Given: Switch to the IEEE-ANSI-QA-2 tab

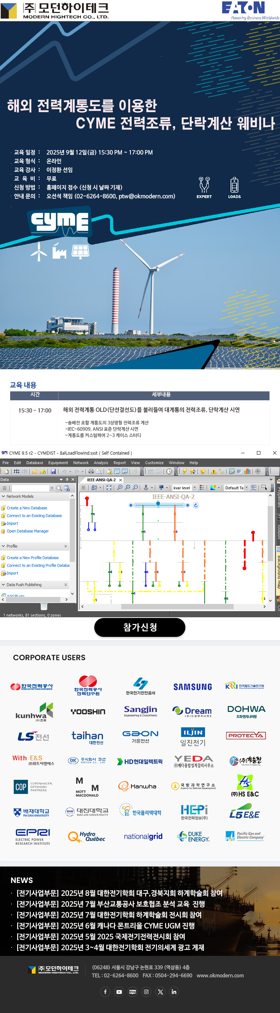Looking at the screenshot, I should tap(101, 480).
